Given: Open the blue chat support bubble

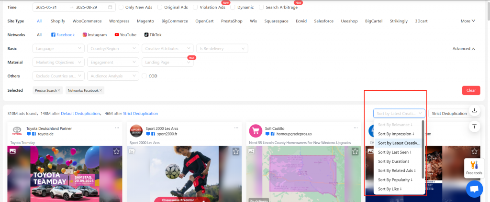Looking at the screenshot, I should click(x=474, y=189).
